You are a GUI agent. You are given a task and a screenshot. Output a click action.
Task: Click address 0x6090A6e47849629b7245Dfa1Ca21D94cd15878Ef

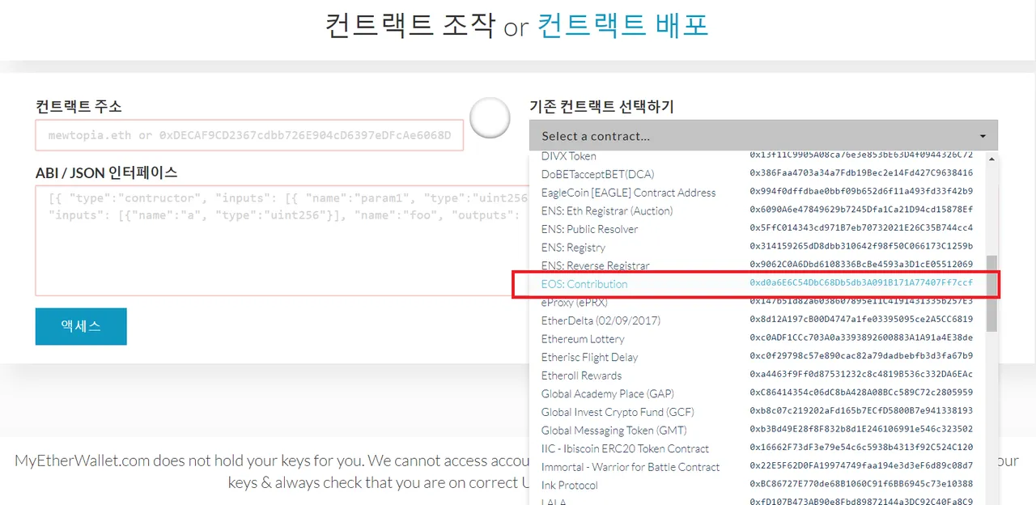861,210
